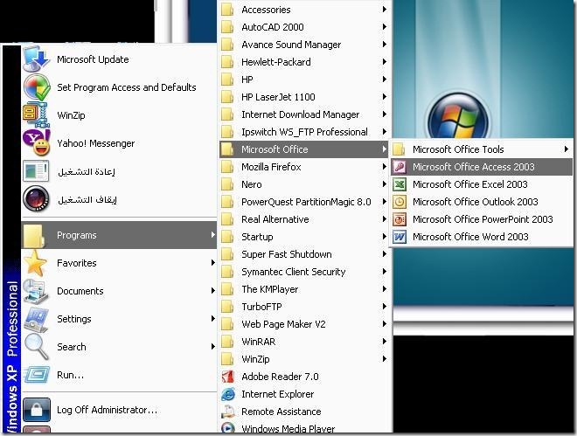Expand the Settings submenu arrow
Image resolution: width=577 pixels, height=436 pixels.
click(x=212, y=319)
